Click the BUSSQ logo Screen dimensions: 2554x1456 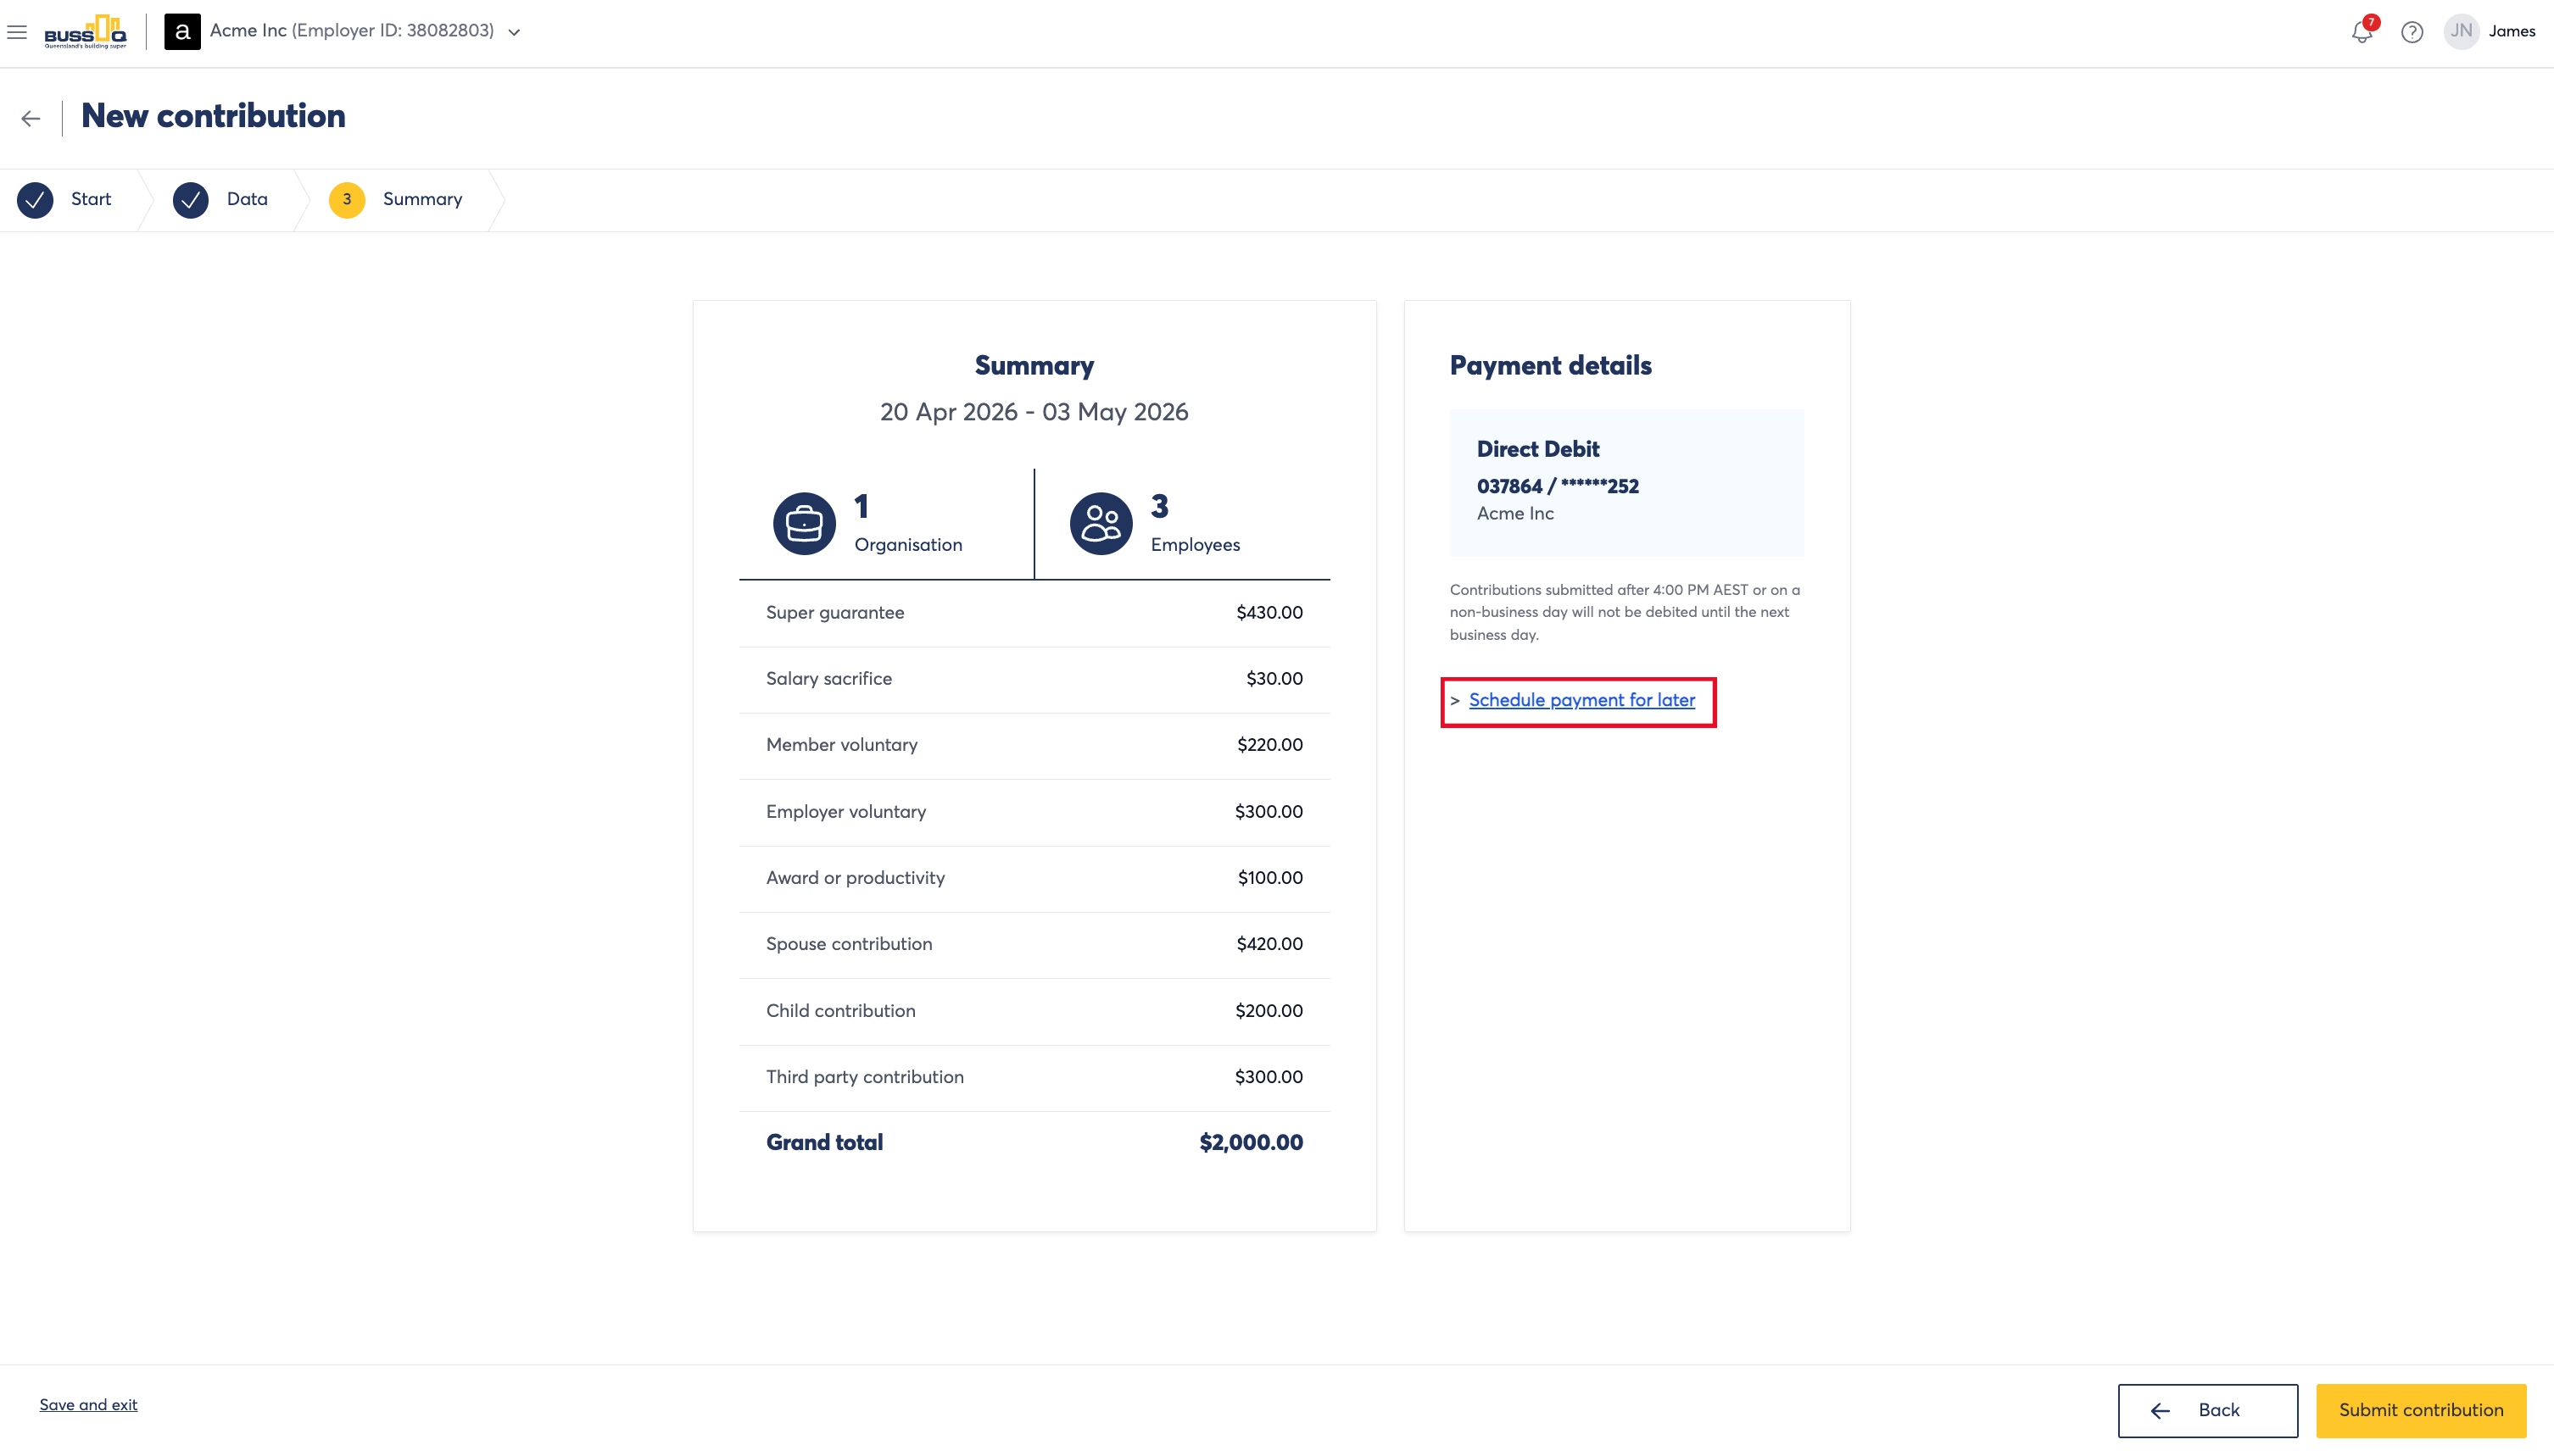coord(85,32)
